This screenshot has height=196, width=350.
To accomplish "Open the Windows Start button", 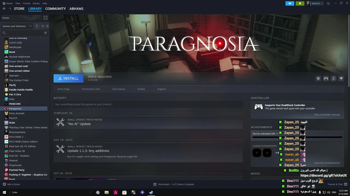I will click(x=4, y=192).
